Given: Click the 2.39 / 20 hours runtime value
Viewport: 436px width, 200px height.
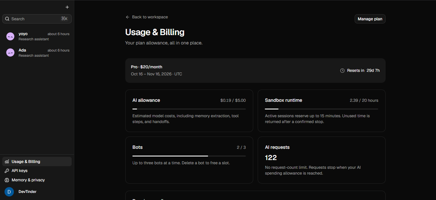Looking at the screenshot, I should click(x=364, y=100).
